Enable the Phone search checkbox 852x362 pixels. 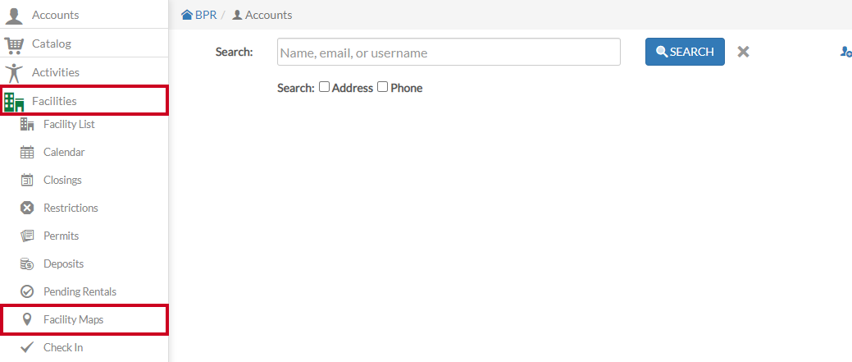382,86
